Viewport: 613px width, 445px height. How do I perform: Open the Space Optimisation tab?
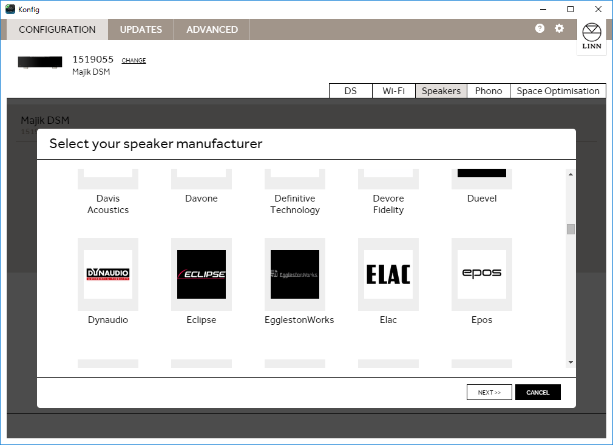click(558, 90)
